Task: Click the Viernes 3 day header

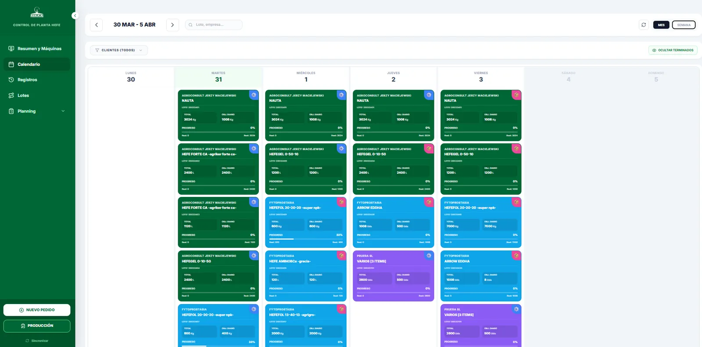Action: 481,77
